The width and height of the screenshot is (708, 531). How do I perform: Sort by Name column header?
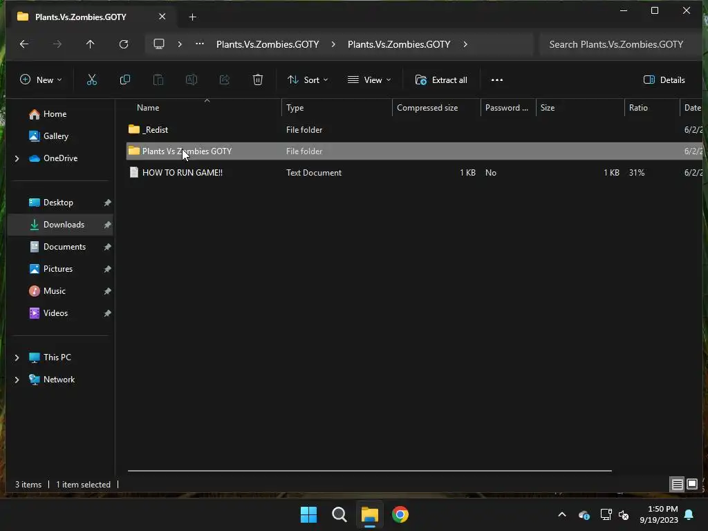tap(148, 108)
